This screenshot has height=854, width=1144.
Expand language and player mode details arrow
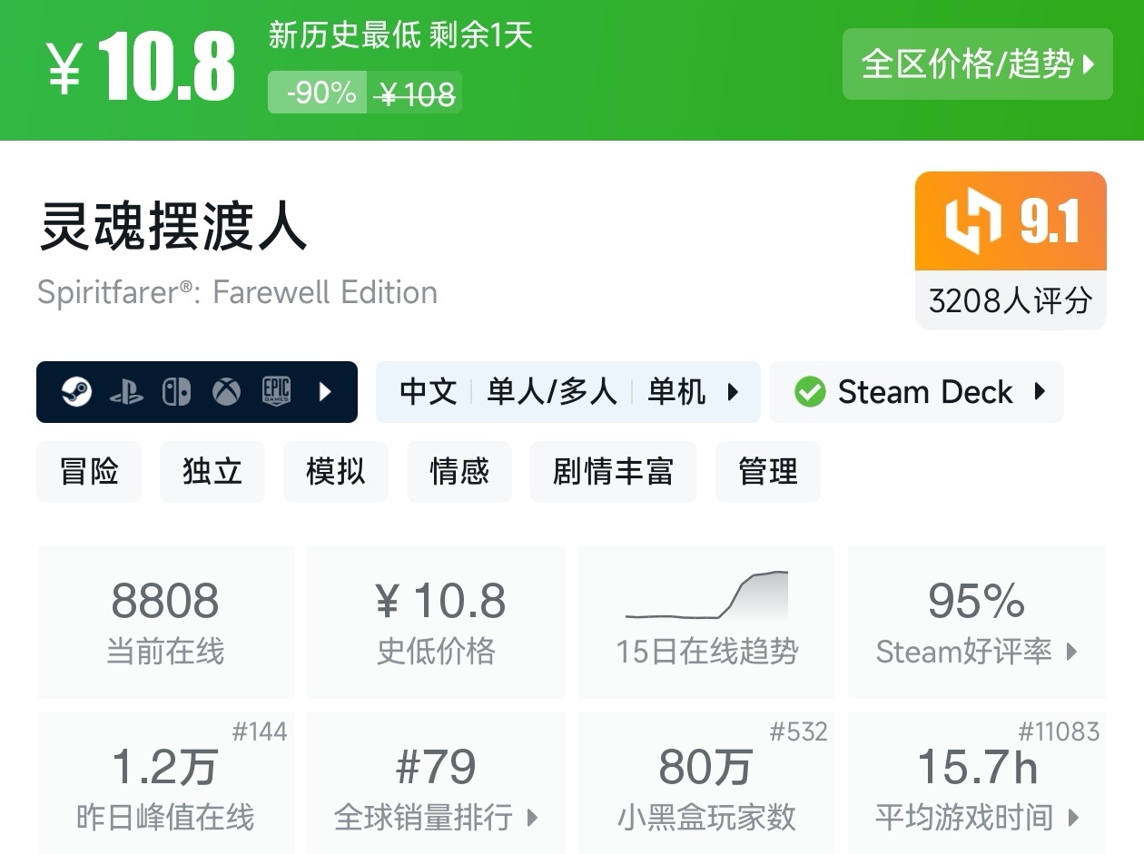(x=733, y=392)
